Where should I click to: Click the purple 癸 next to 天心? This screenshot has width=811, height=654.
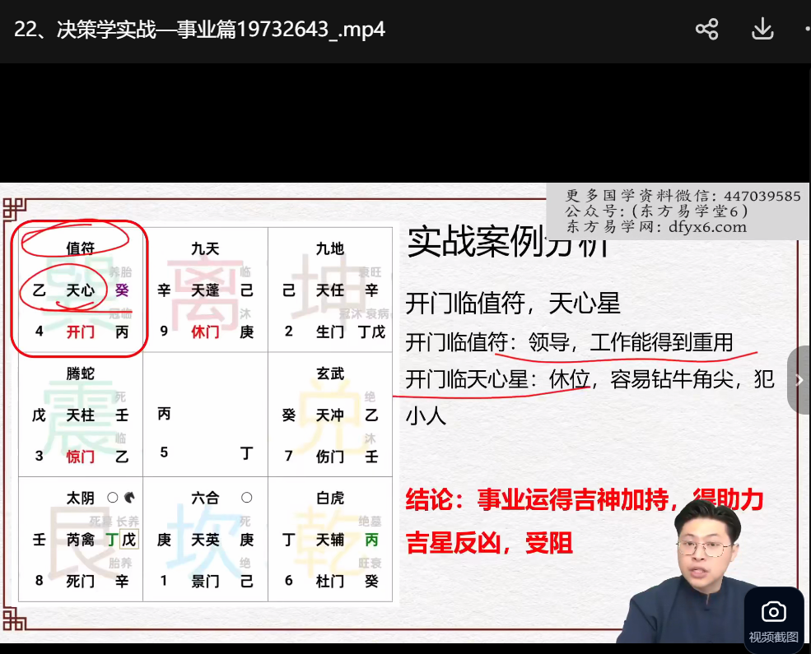click(122, 290)
